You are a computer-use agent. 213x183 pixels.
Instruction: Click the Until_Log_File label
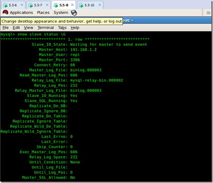point(50,167)
